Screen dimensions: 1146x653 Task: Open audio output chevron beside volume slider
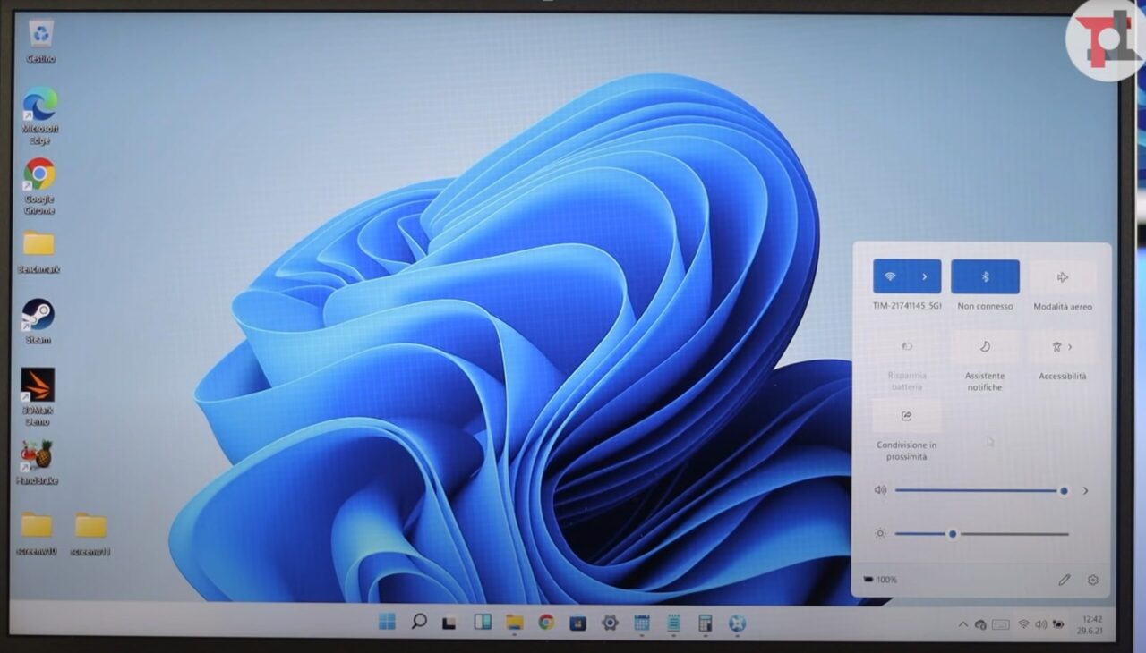click(x=1086, y=491)
